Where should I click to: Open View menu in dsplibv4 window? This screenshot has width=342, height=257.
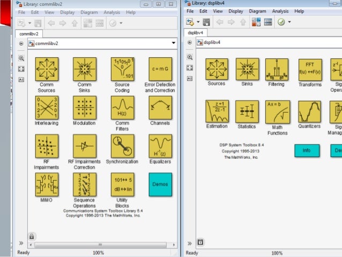pyautogui.click(x=218, y=11)
